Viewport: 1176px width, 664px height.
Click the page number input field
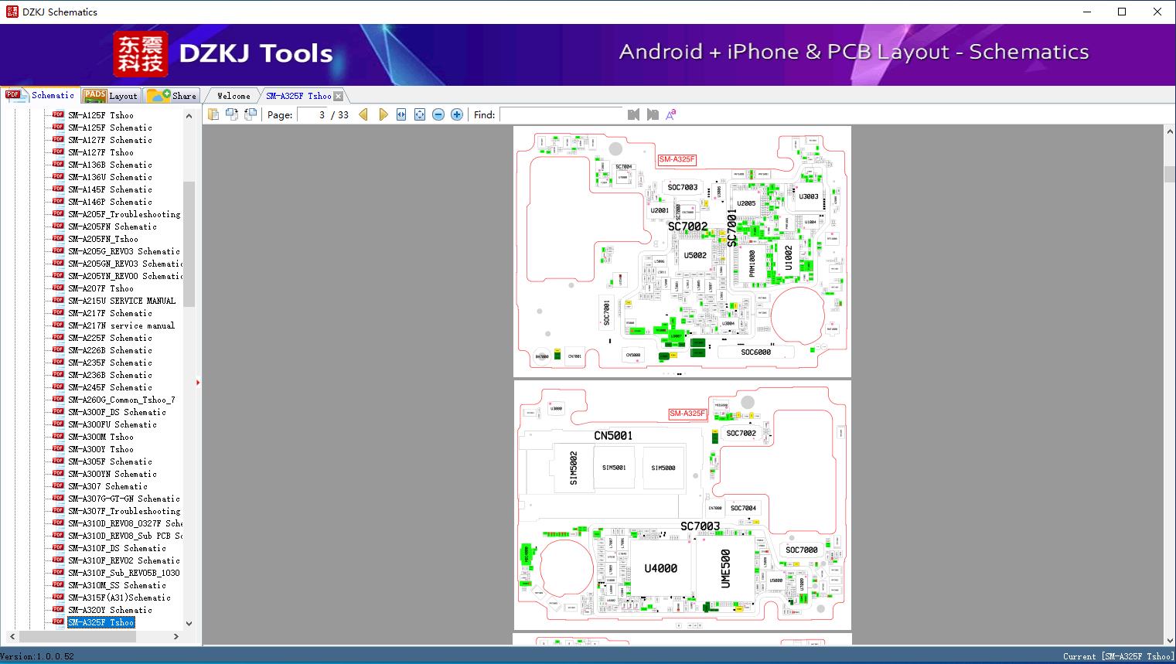point(312,114)
